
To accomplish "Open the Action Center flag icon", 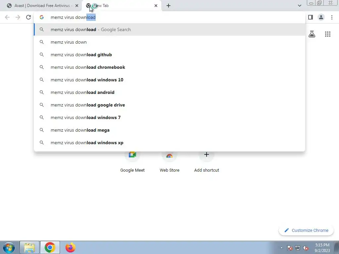I will (x=289, y=248).
